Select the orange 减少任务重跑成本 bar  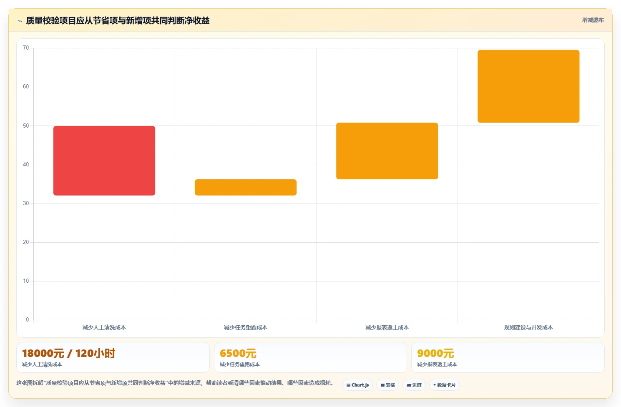(x=246, y=187)
